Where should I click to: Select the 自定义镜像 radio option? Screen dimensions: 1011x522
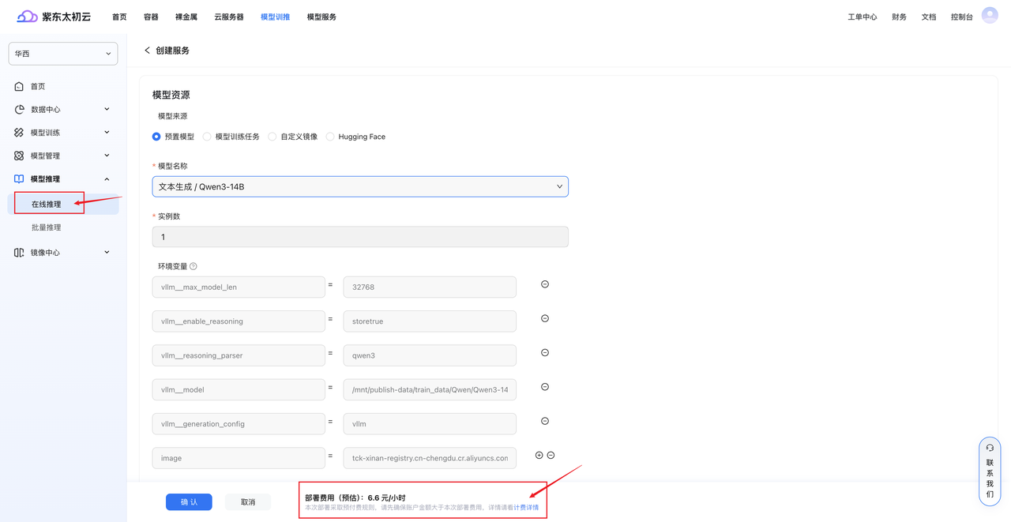tap(272, 137)
